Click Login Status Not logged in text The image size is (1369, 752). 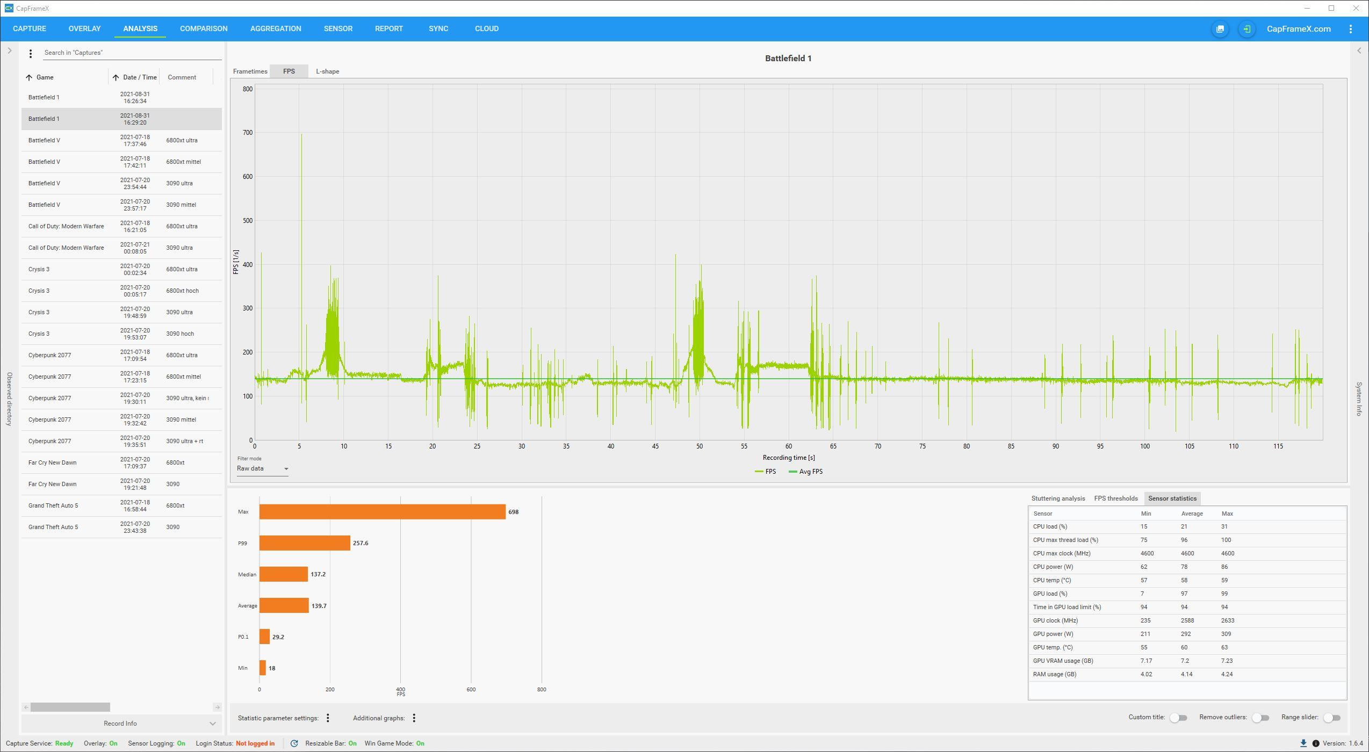click(255, 744)
